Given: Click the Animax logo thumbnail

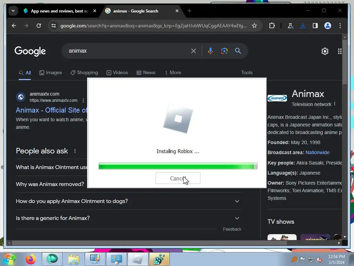Looking at the screenshot, I should (x=277, y=98).
